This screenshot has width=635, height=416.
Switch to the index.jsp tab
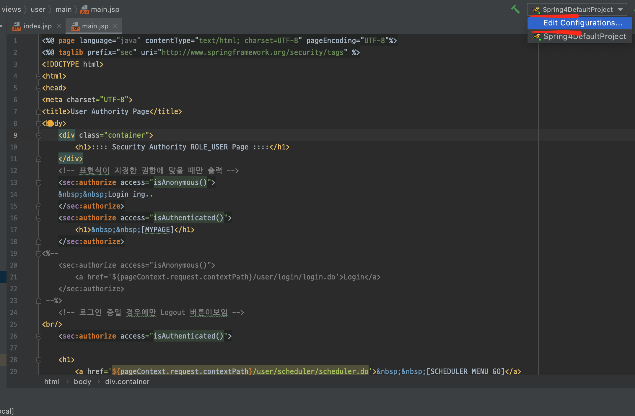pyautogui.click(x=38, y=26)
